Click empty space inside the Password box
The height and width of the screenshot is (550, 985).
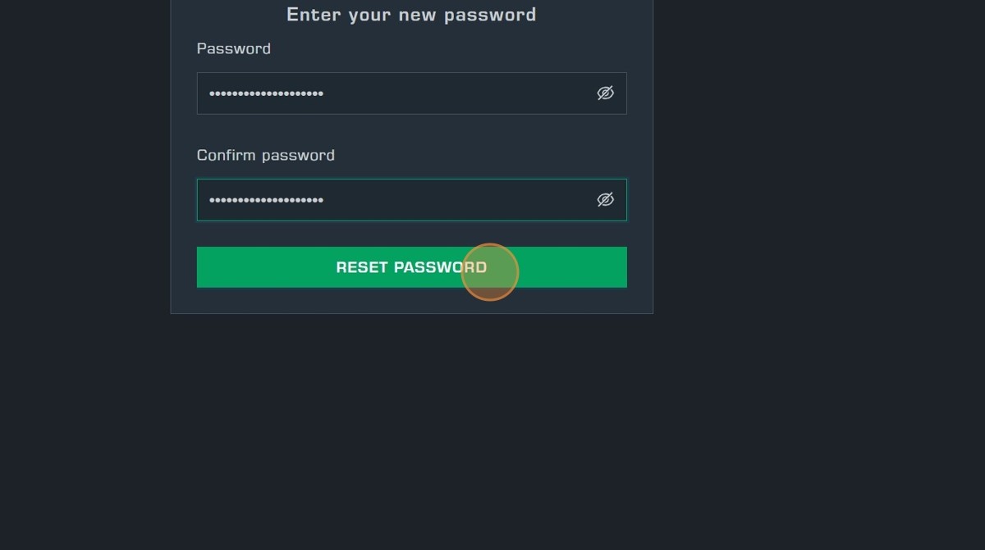click(x=460, y=93)
